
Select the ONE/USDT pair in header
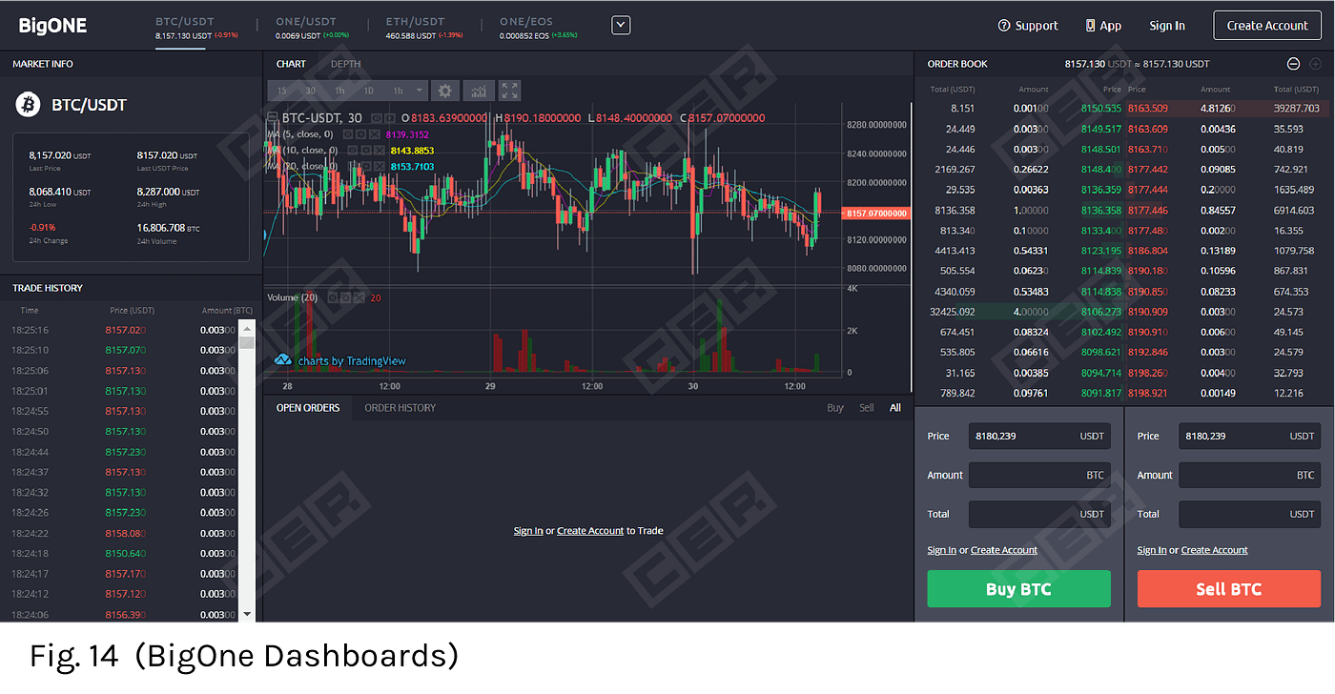coord(312,28)
